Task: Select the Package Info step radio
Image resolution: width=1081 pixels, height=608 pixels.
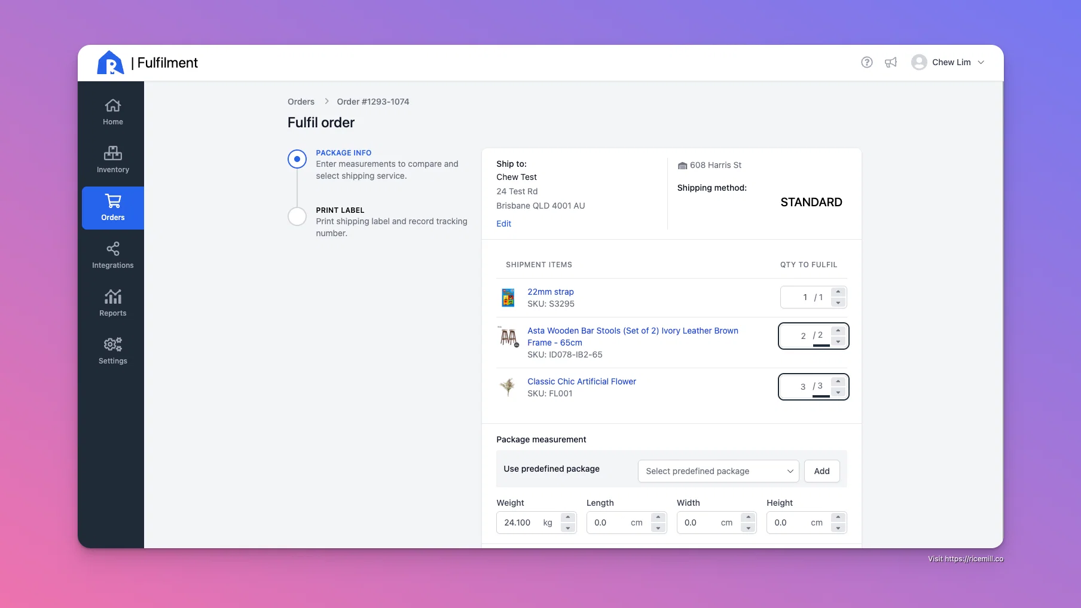Action: click(x=297, y=159)
